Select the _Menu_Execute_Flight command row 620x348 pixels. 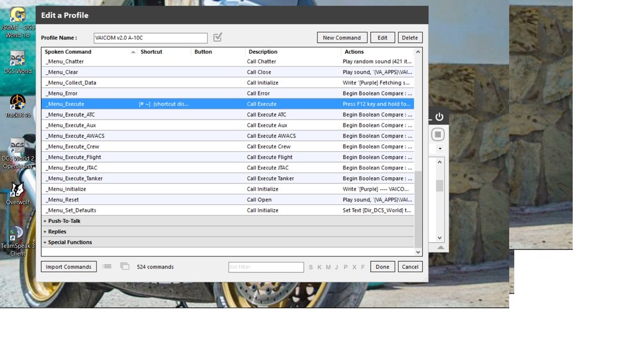coord(228,157)
